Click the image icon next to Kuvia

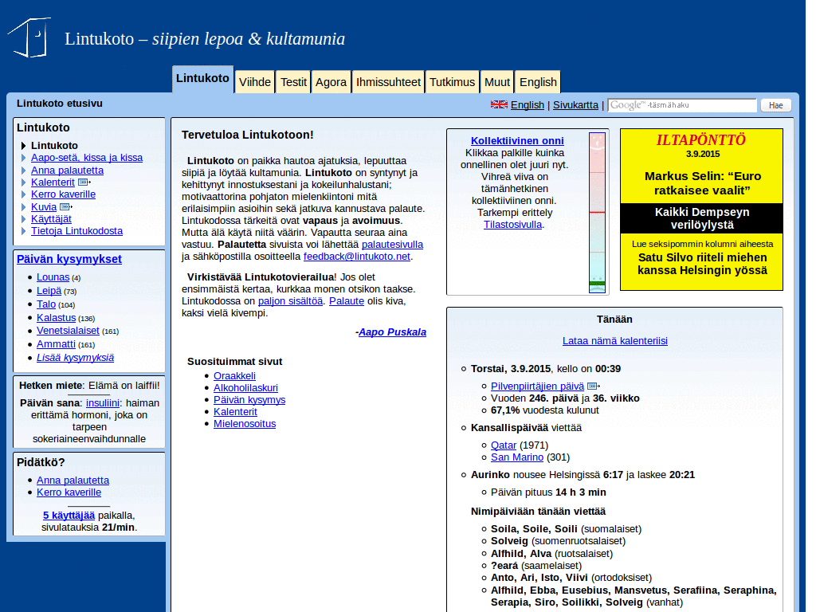click(66, 206)
